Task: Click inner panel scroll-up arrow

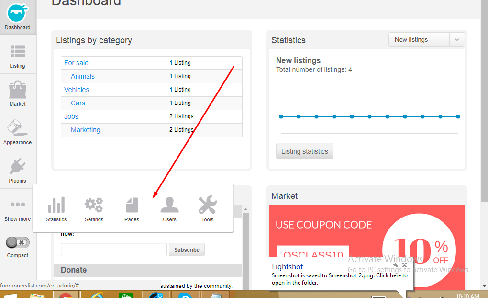Action: [x=245, y=209]
